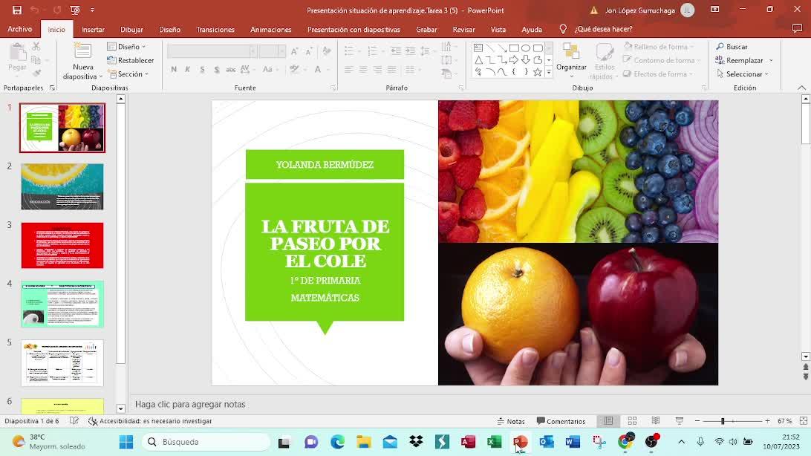The image size is (811, 456).
Task: Click the zoom slider handle
Action: (x=723, y=421)
